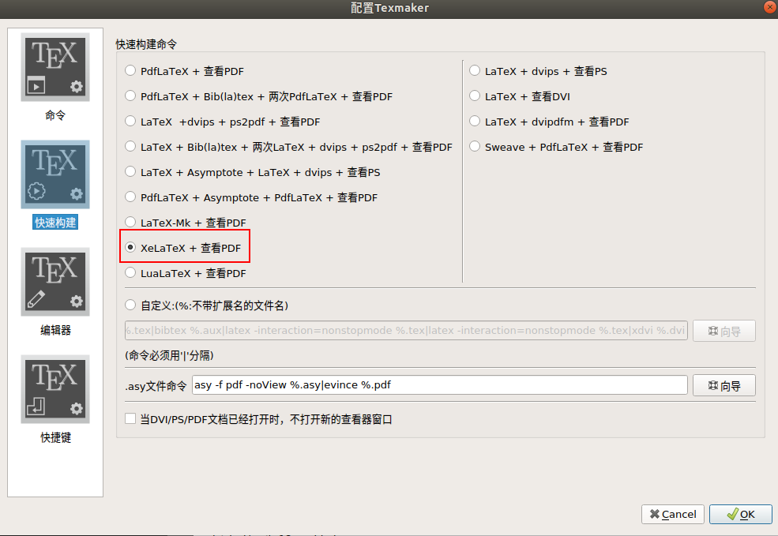This screenshot has width=778, height=536.
Task: Select the 自定义 custom command radio button
Action: click(130, 305)
